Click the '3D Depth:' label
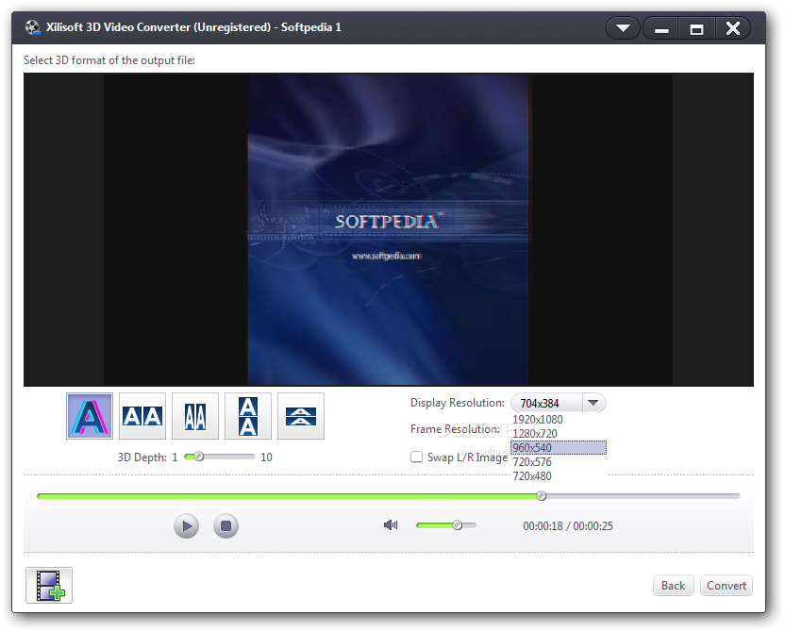785x632 pixels. tap(142, 457)
